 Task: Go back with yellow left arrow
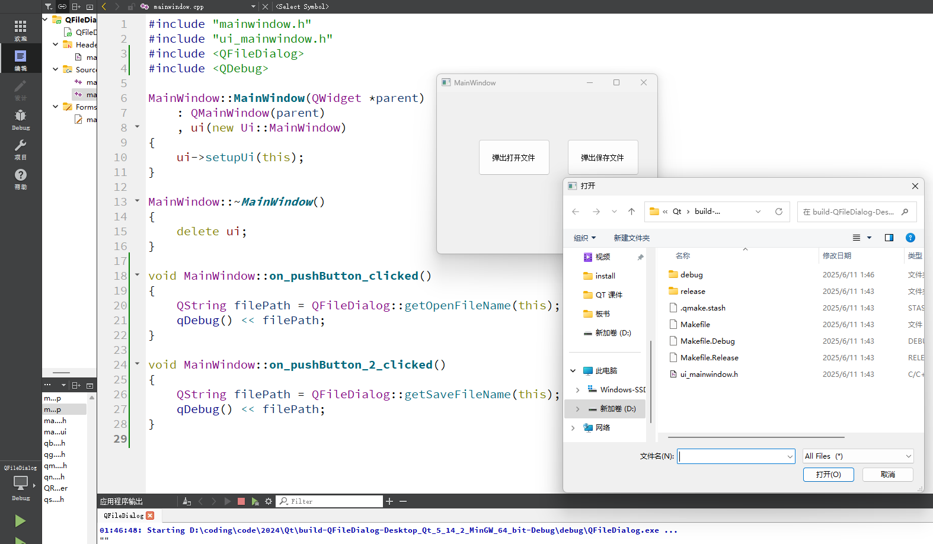point(104,7)
